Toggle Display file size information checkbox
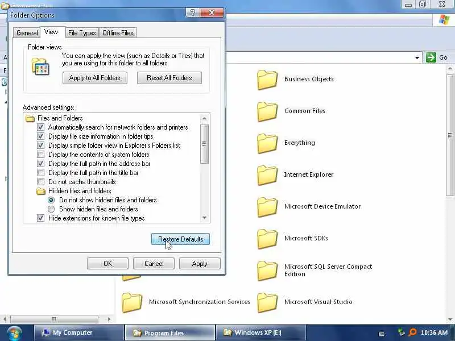 pyautogui.click(x=40, y=136)
